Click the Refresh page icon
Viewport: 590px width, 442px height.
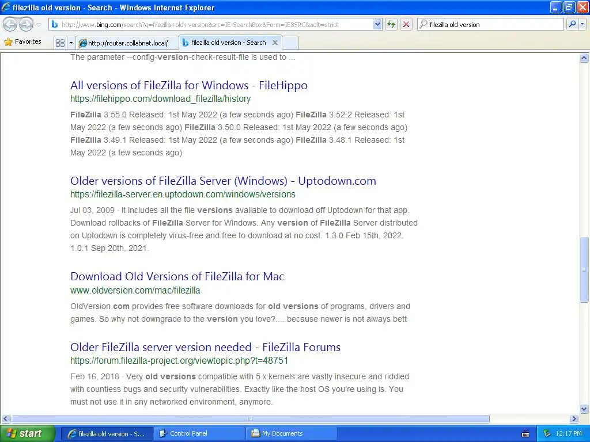coord(391,24)
